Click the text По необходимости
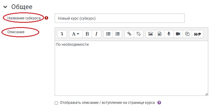 [x=72, y=44]
